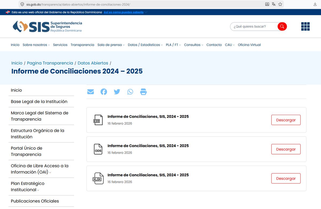Viewport: 321px width, 209px height.
Task: Open Contacto in the navigation menu
Action: (214, 45)
